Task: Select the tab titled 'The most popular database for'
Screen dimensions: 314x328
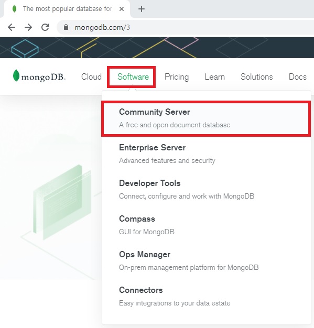Action: click(x=67, y=9)
